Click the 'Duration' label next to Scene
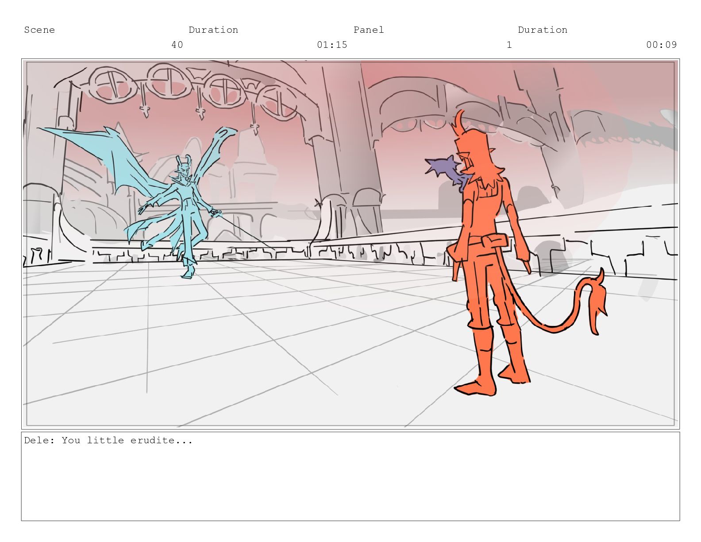Screen dimensions: 701x542 [x=213, y=30]
